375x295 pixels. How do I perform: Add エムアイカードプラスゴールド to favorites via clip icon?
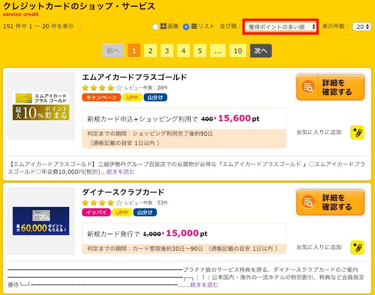(x=357, y=132)
